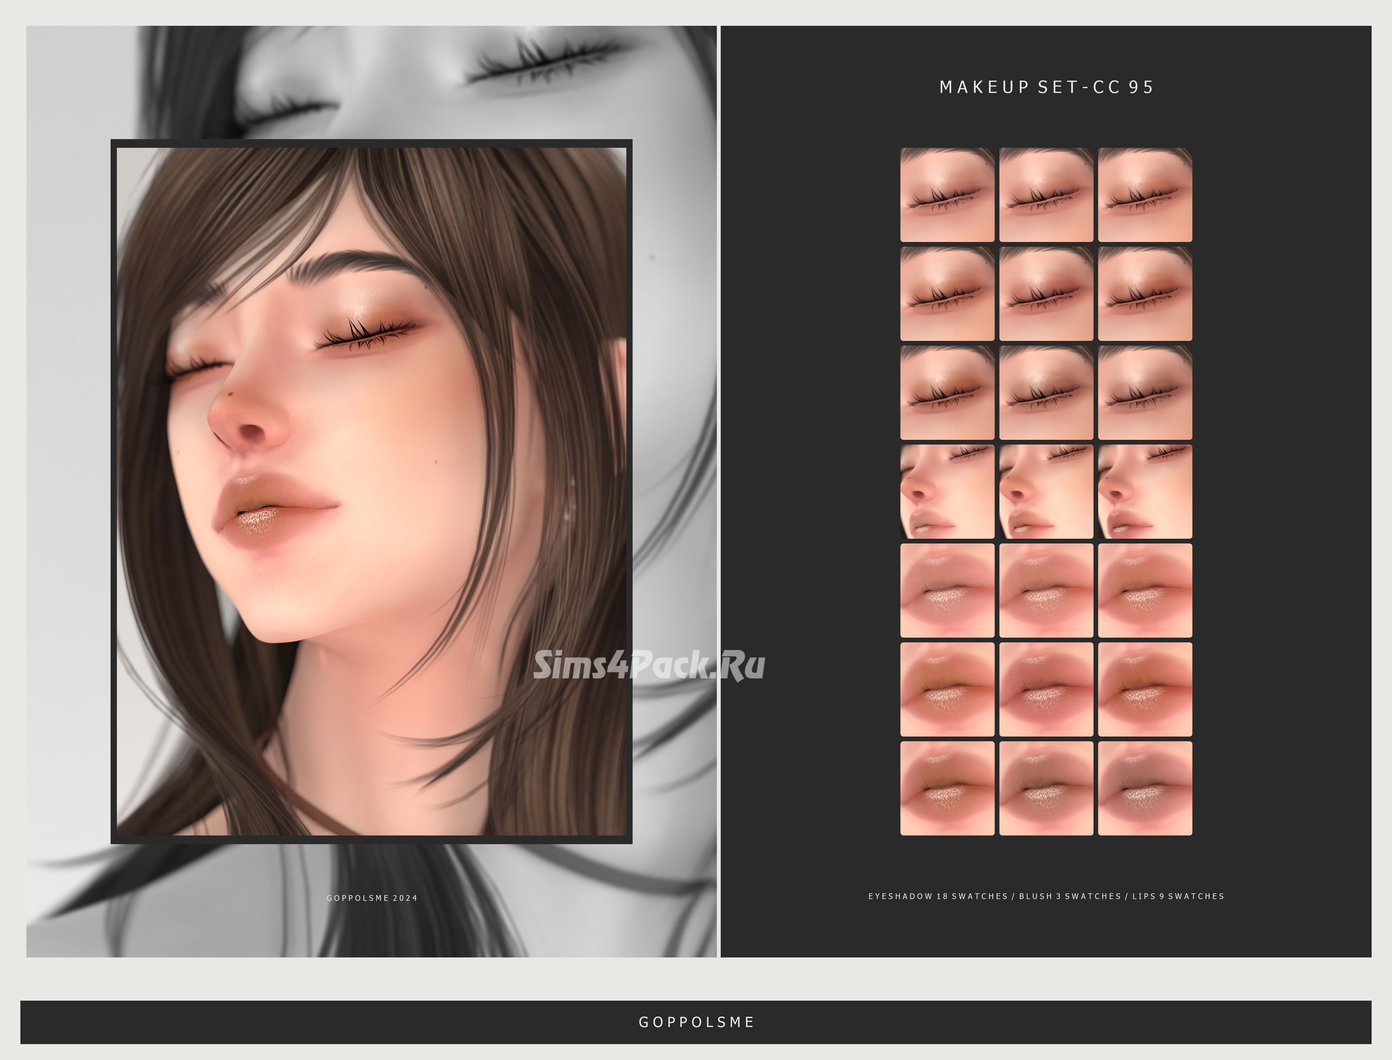The image size is (1392, 1060).
Task: Click the MAKEUP SET-CC 95 title
Action: tap(1046, 87)
